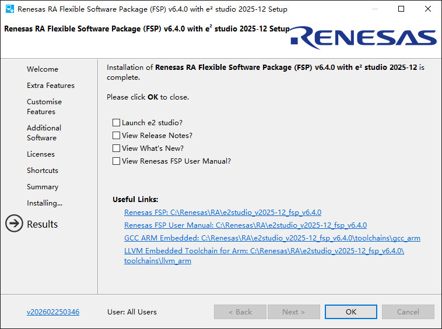Select the Shortcuts step in sidebar

tap(43, 171)
